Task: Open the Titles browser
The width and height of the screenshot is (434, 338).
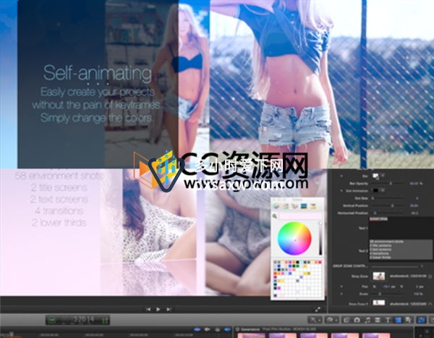Action: tap(388, 321)
